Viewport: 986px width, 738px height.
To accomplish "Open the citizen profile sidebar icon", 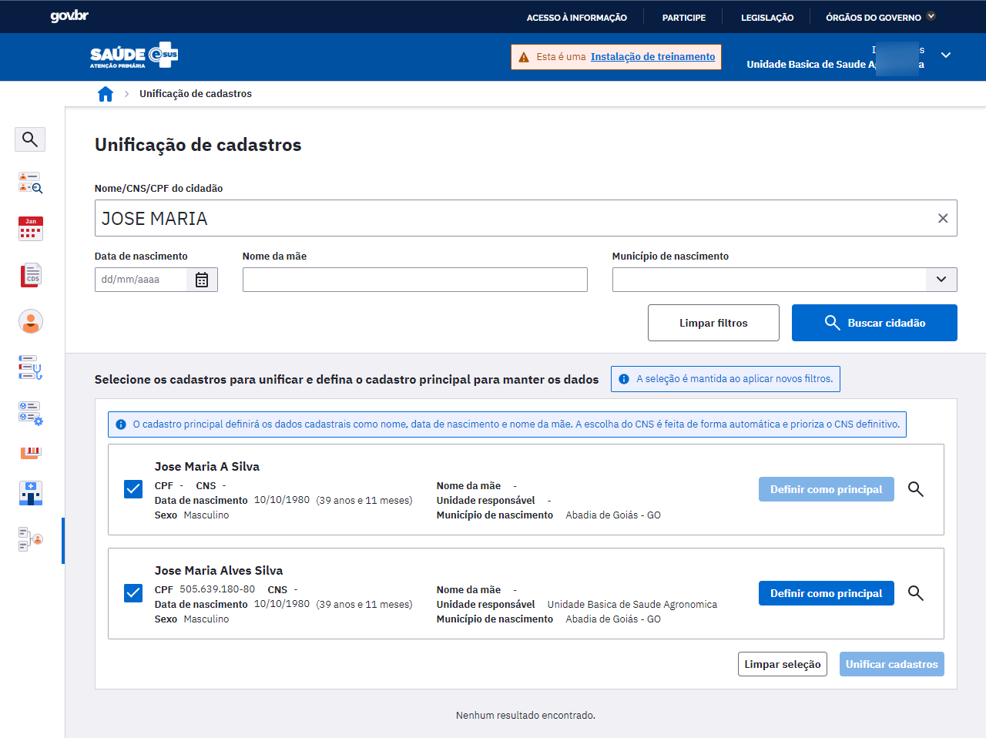I will tap(31, 321).
